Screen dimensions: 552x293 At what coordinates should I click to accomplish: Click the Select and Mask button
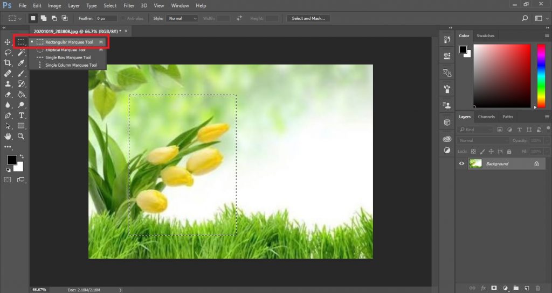pyautogui.click(x=308, y=18)
